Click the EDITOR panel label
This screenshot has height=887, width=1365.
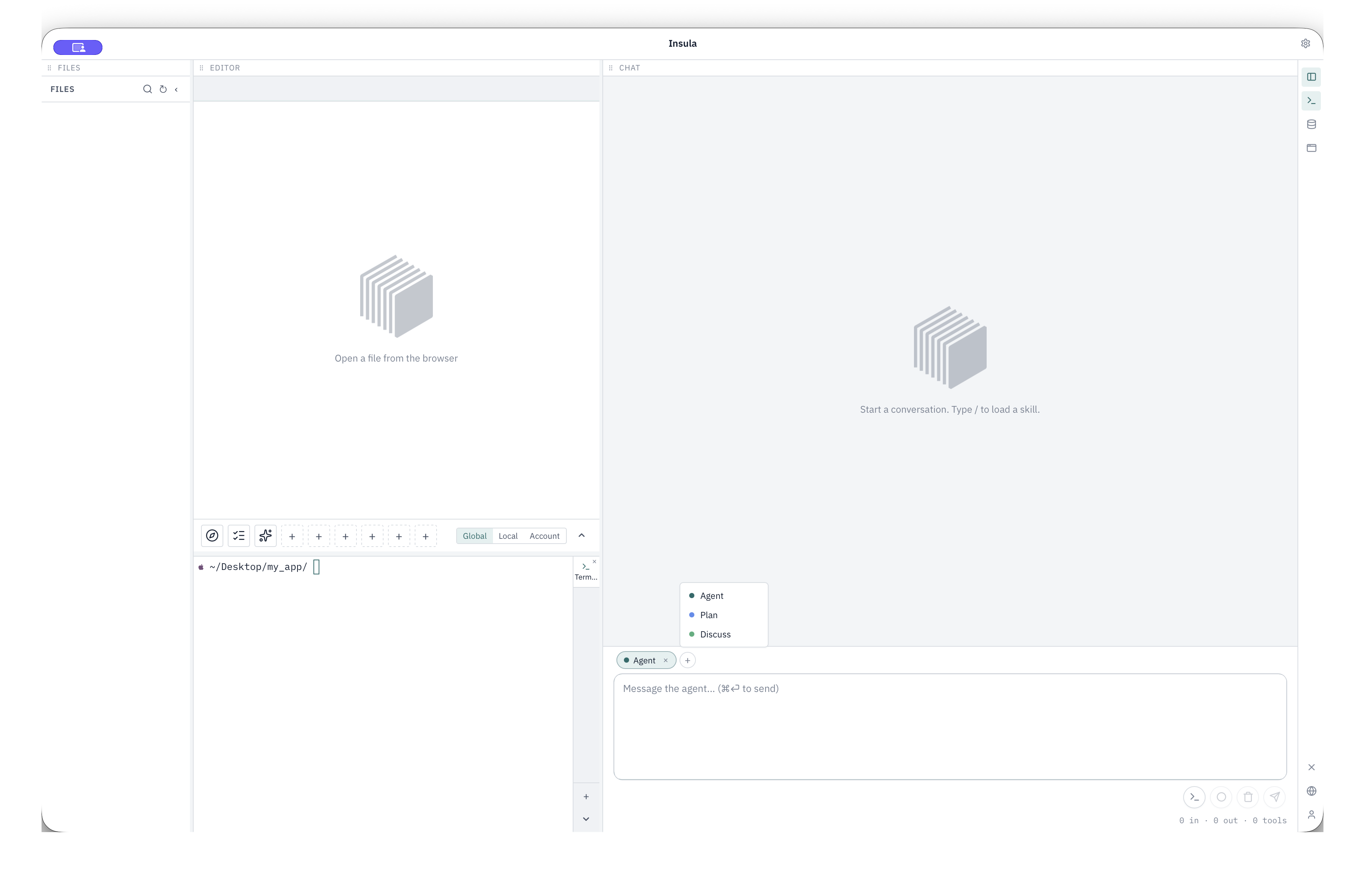click(225, 67)
